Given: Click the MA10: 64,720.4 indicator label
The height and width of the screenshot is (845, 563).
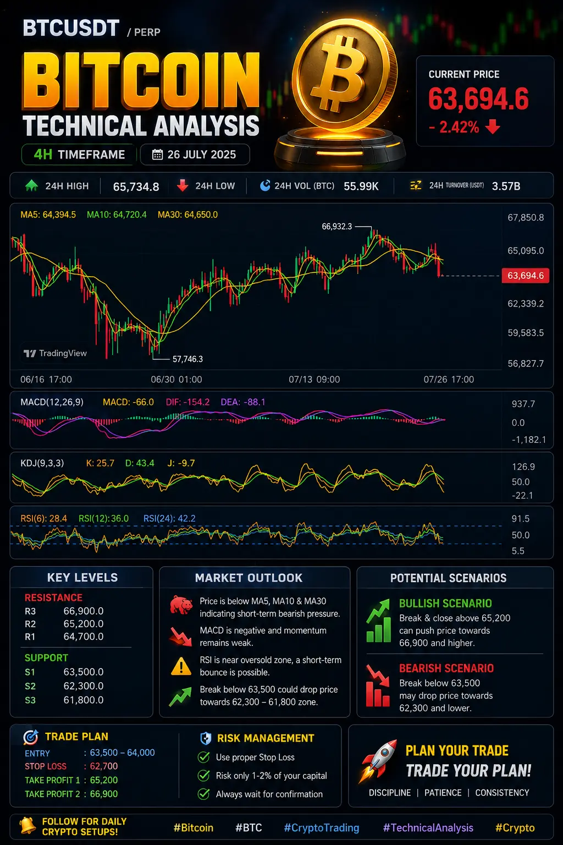Looking at the screenshot, I should coord(117,215).
